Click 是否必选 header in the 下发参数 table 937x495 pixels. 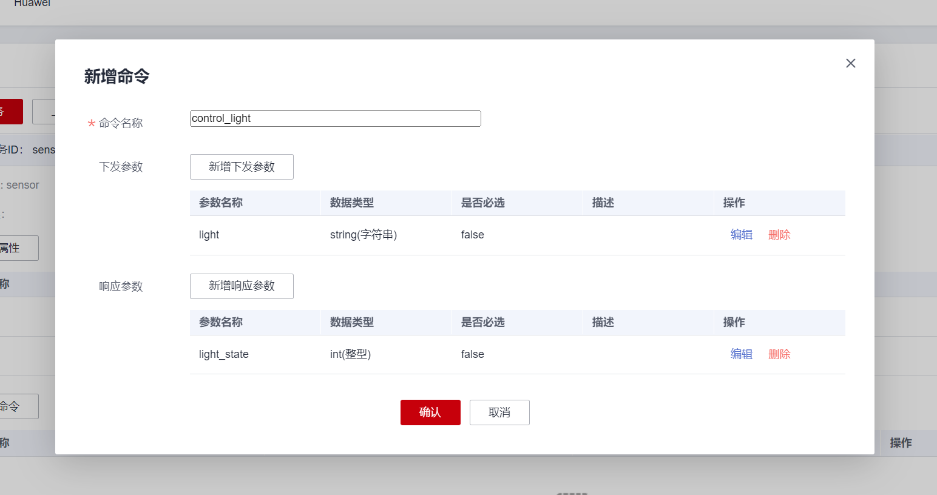(x=483, y=203)
